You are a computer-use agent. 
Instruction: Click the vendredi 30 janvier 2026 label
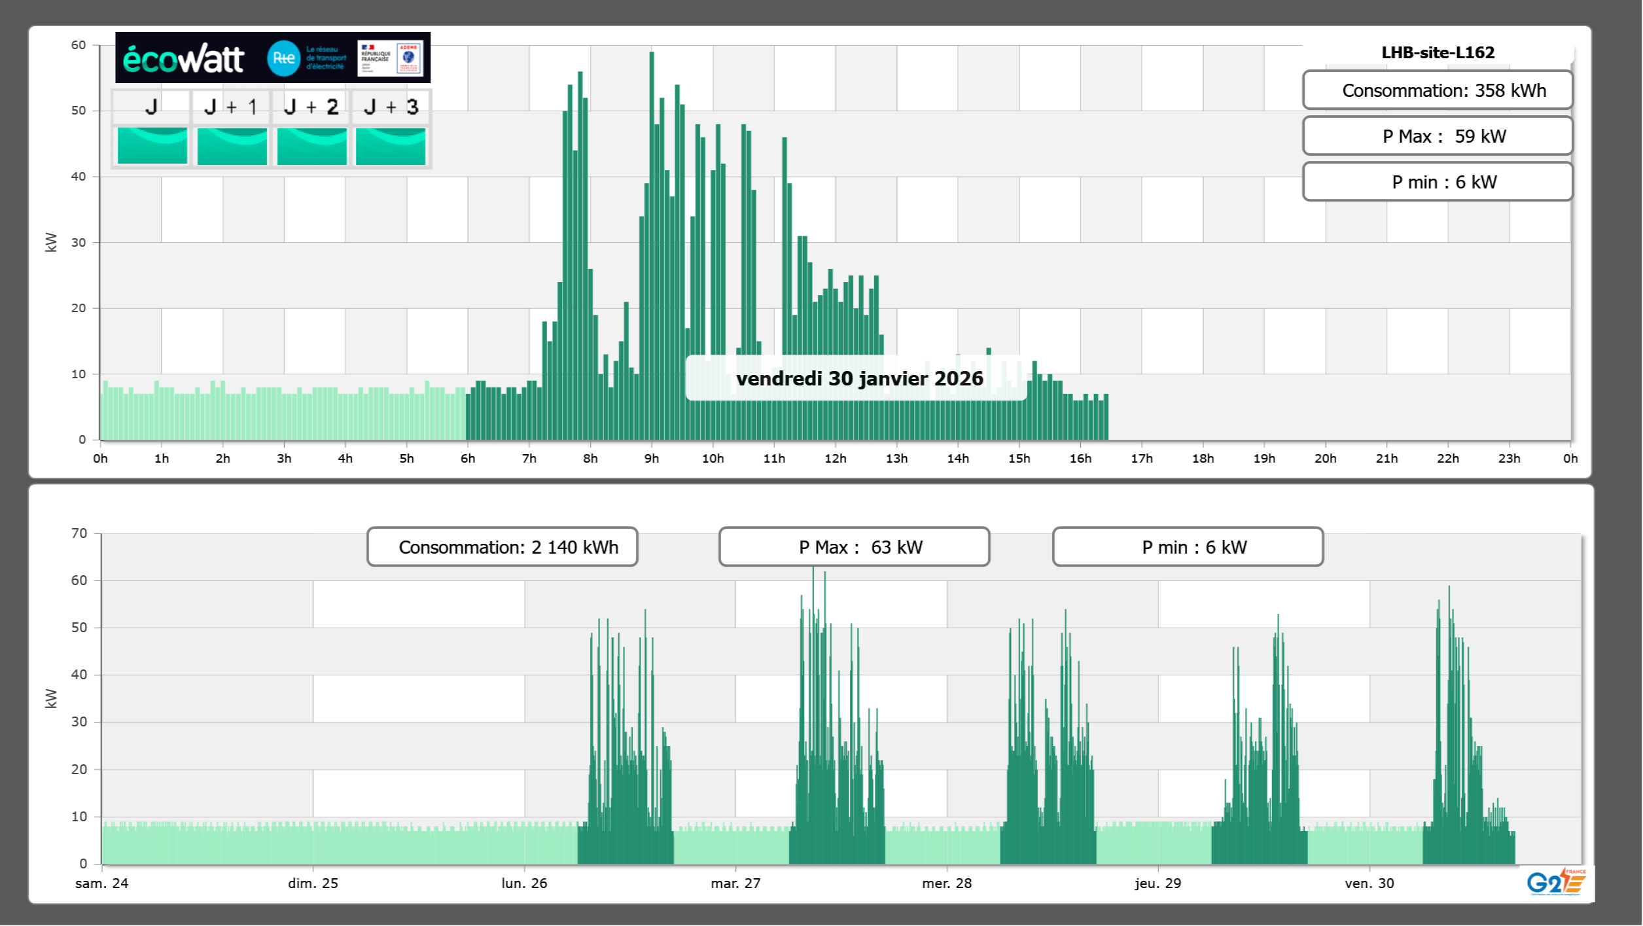858,378
